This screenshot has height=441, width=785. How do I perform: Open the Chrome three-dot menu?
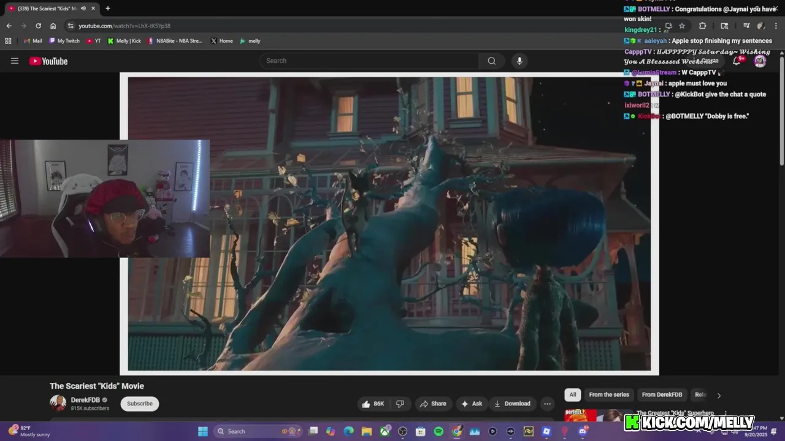click(775, 26)
